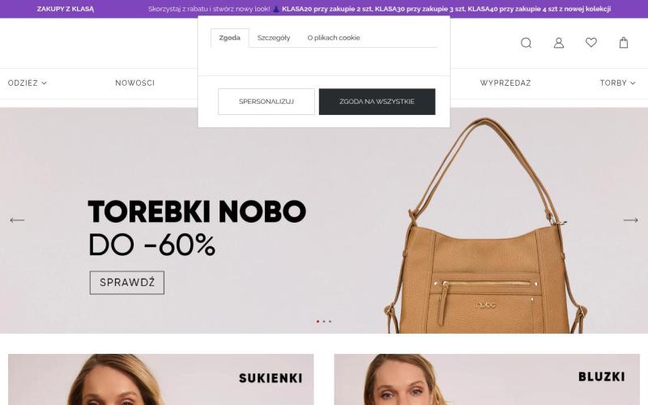Accept cookies with ZGODA NA WSZYSTKIE

(x=377, y=101)
